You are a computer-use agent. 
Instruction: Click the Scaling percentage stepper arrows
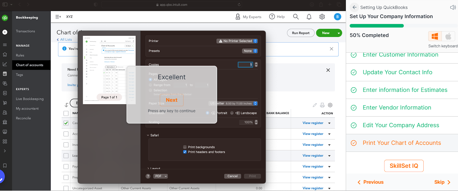[x=256, y=122]
